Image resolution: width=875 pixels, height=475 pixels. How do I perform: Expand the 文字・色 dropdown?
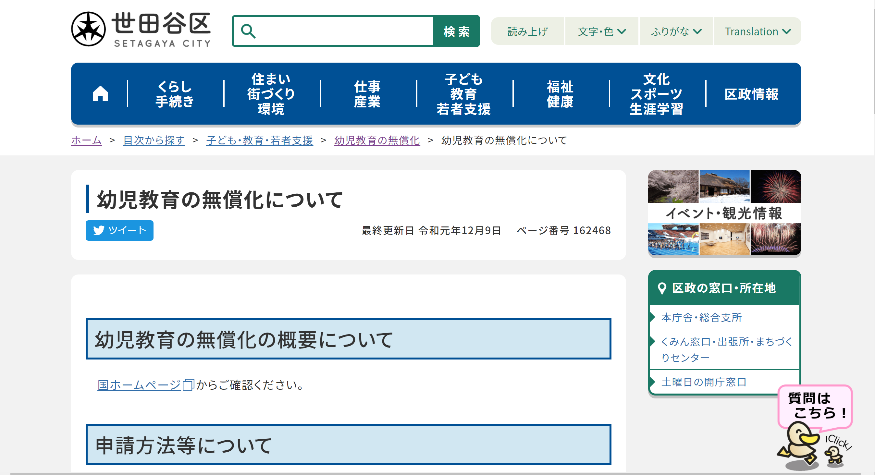click(x=602, y=31)
